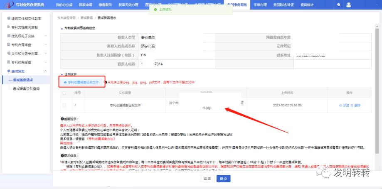Click cloud upload icon in upload button

65,83
